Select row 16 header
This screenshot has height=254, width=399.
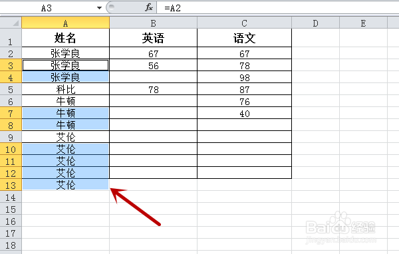(11, 220)
